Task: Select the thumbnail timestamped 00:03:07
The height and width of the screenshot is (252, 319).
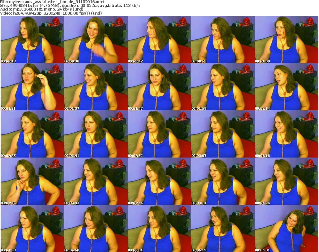Action: coord(223,134)
